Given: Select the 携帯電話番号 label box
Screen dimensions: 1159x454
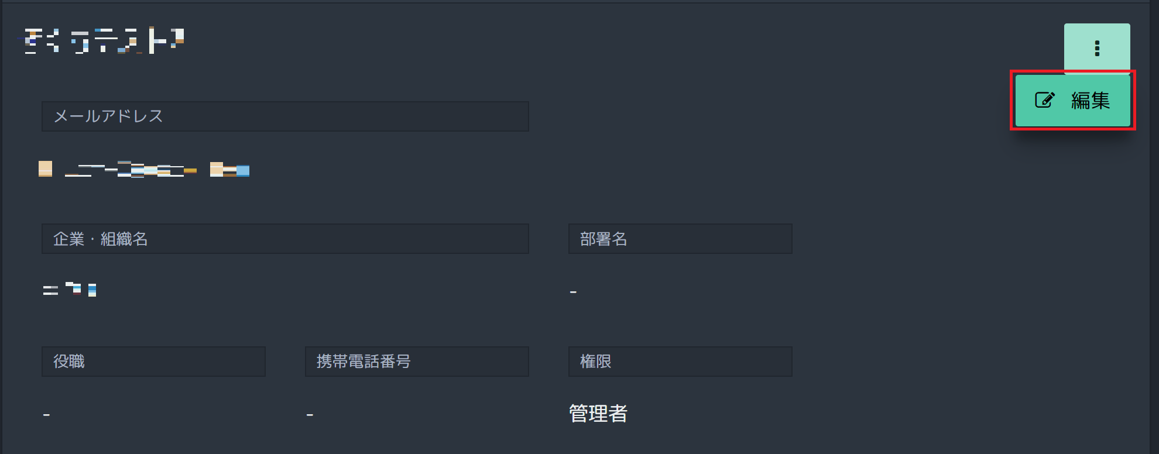Looking at the screenshot, I should [417, 362].
